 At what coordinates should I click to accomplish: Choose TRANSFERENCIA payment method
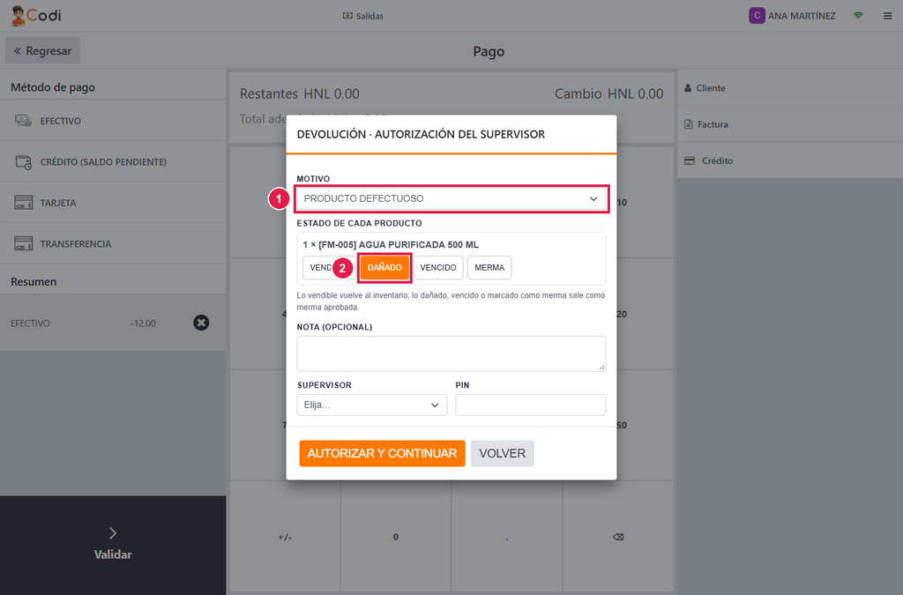click(x=113, y=243)
